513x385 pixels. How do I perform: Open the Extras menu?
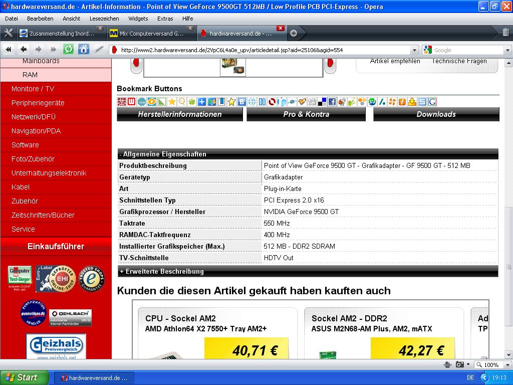tap(165, 19)
